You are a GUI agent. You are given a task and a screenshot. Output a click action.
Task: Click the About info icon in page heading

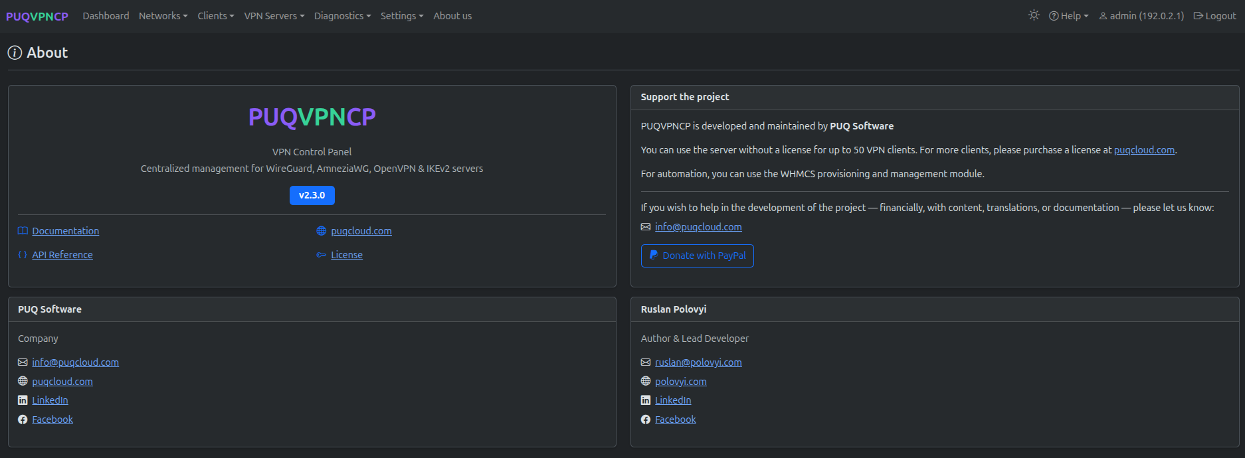pos(15,53)
